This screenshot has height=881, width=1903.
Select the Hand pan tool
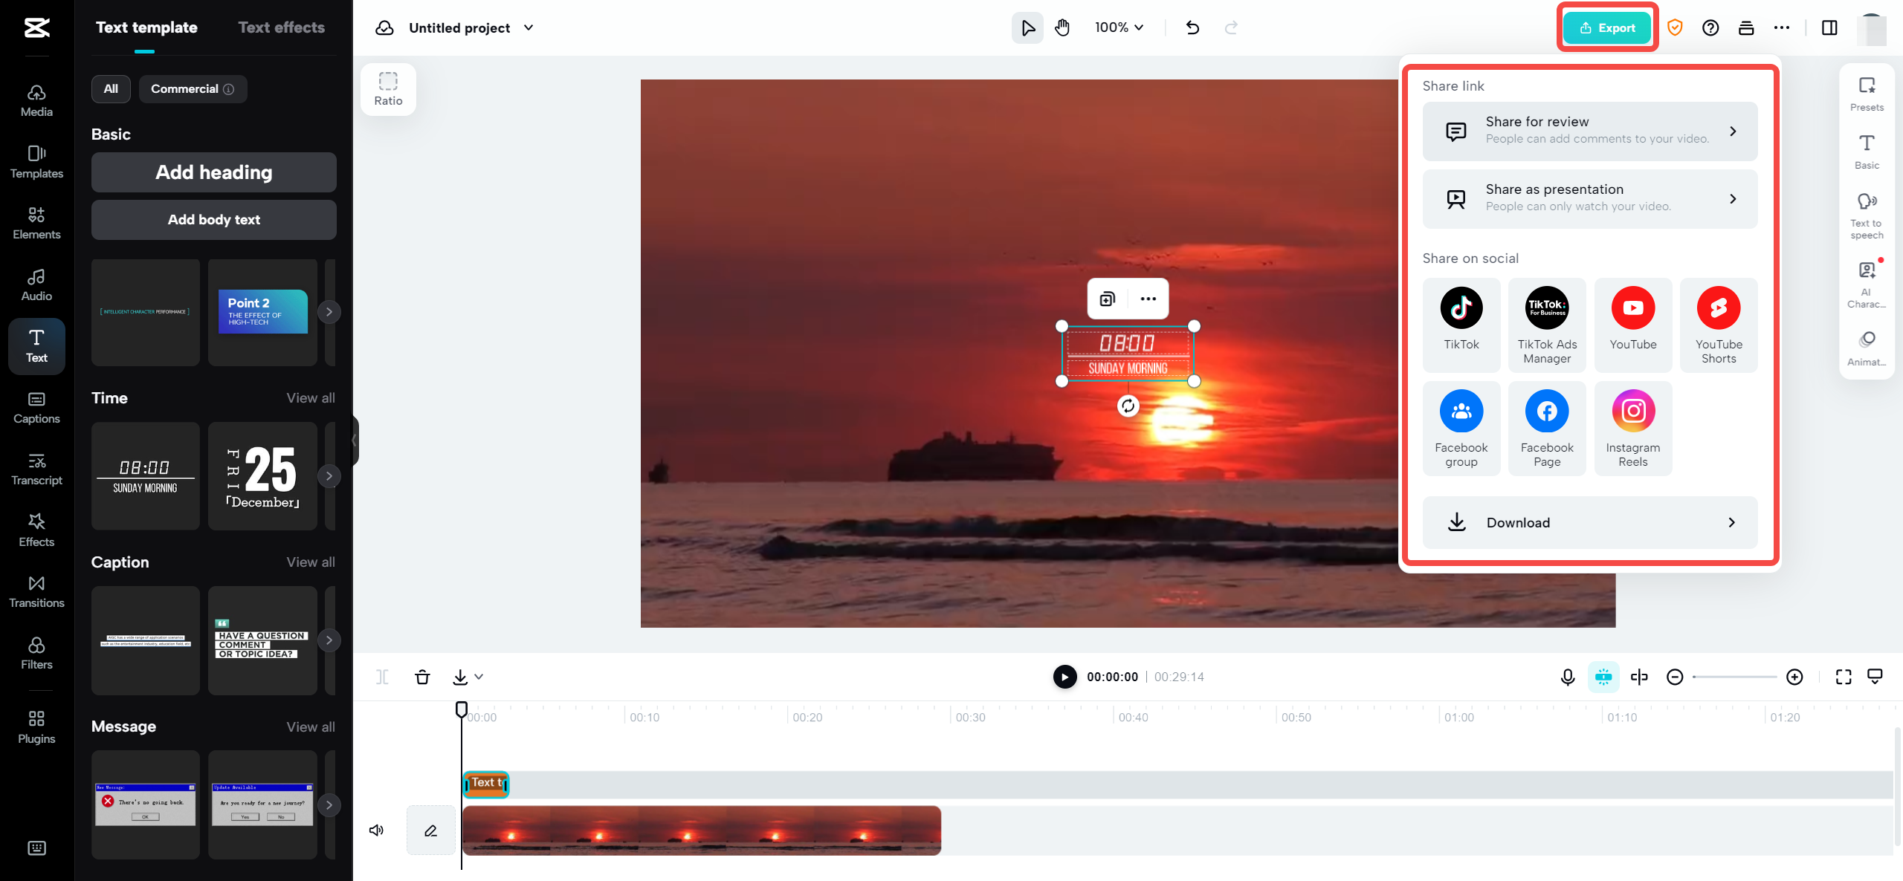tap(1062, 28)
